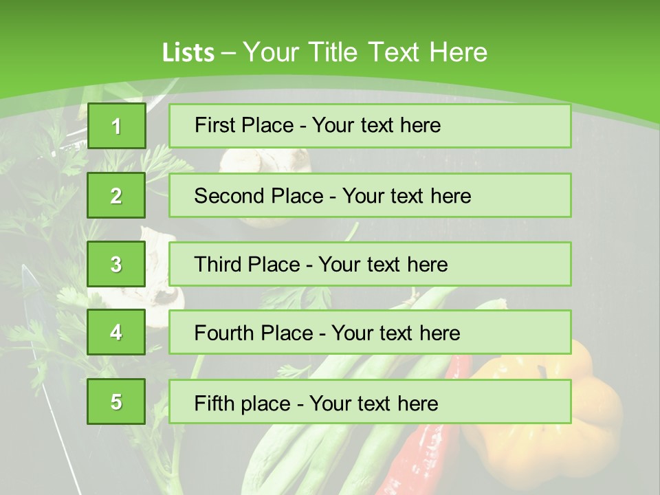Click the 'First Place' text box

(370, 126)
